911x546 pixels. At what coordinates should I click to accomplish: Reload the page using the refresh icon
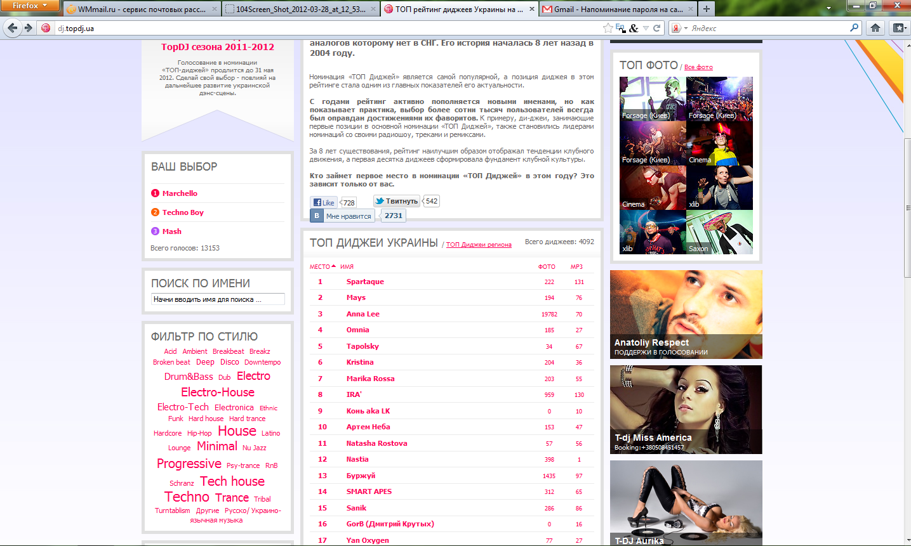(x=657, y=28)
